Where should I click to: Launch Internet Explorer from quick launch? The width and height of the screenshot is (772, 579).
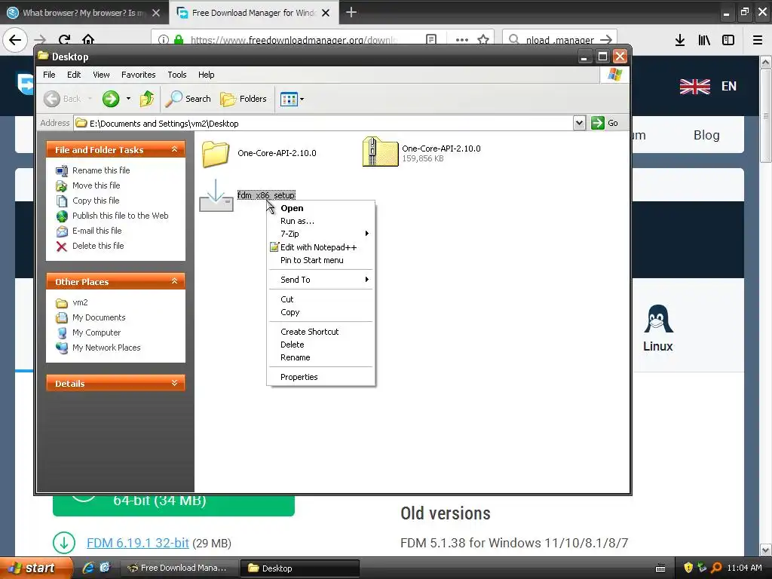tap(88, 568)
